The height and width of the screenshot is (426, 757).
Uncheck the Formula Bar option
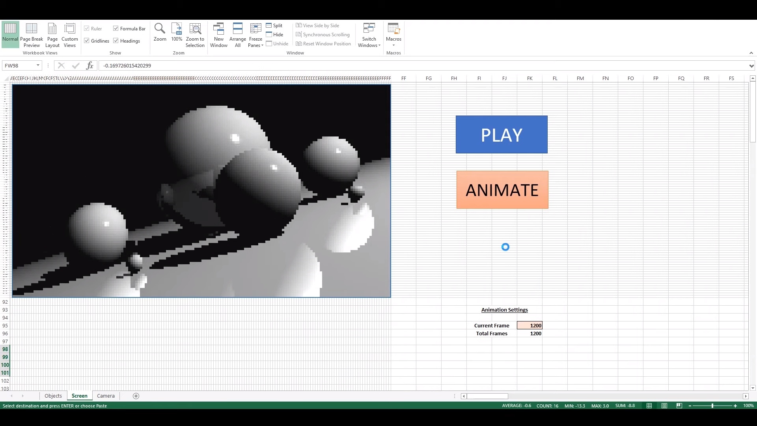click(116, 28)
